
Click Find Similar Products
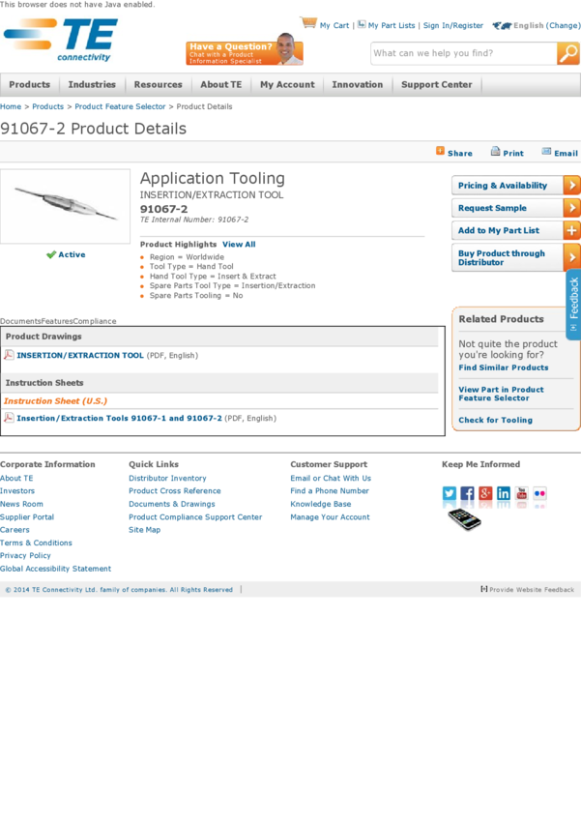click(504, 367)
